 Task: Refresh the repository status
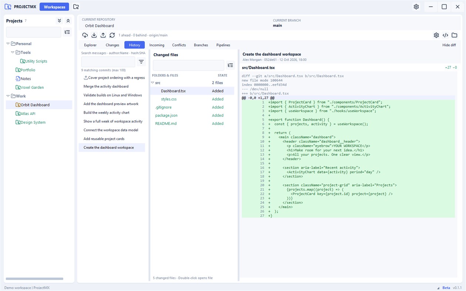point(112,35)
